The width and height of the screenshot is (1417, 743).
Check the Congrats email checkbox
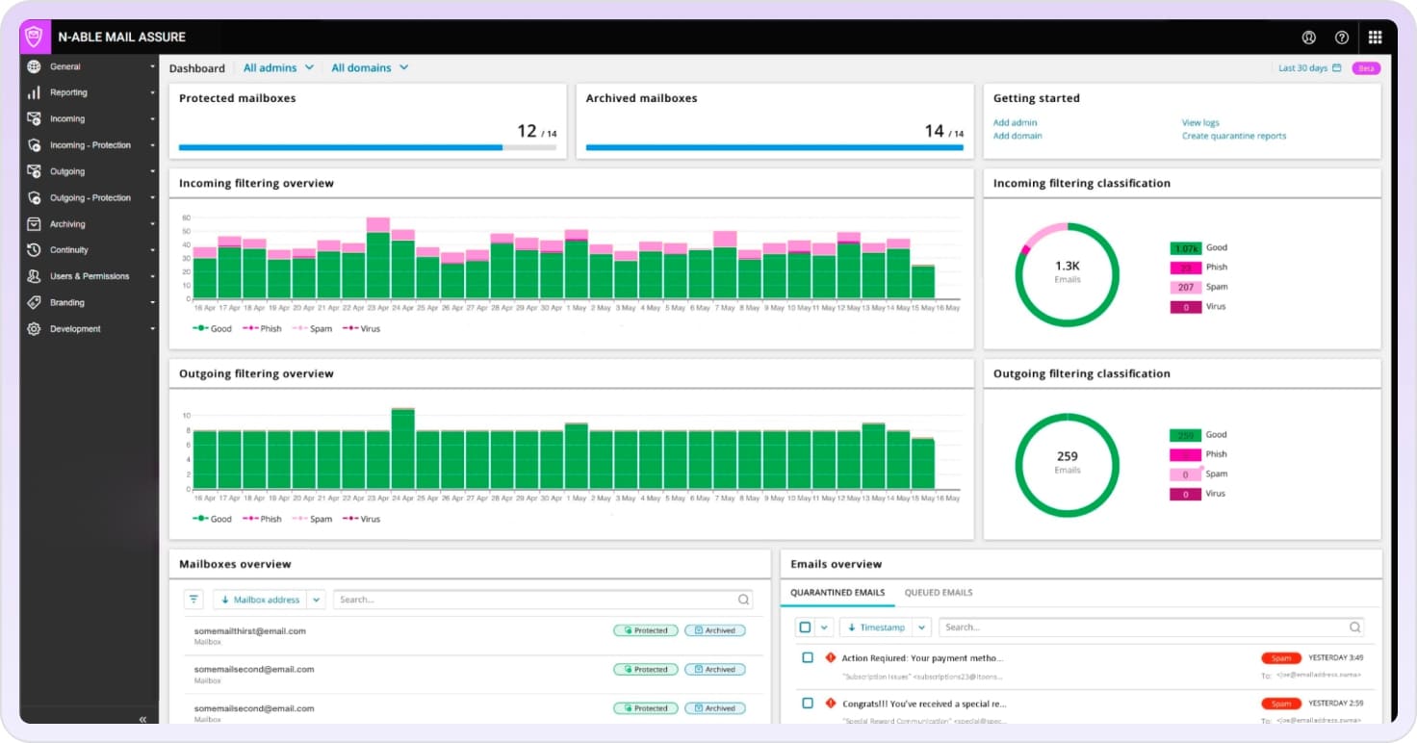808,704
